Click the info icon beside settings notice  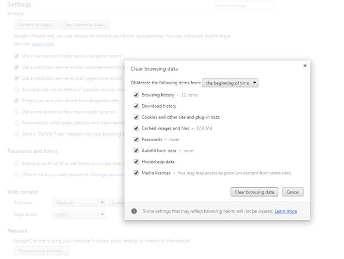click(x=134, y=211)
